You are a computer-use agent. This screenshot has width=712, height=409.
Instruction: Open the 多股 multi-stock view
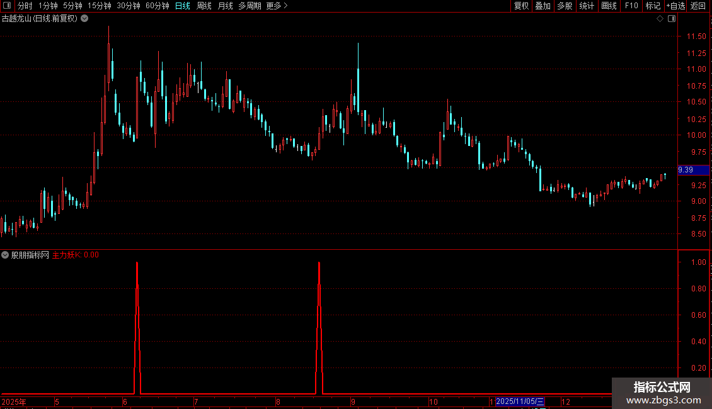coord(565,6)
